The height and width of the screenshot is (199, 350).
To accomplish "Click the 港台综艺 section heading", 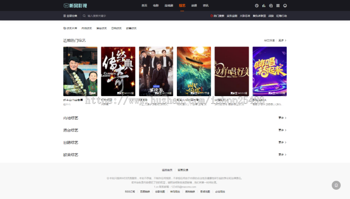I will coord(71,130).
